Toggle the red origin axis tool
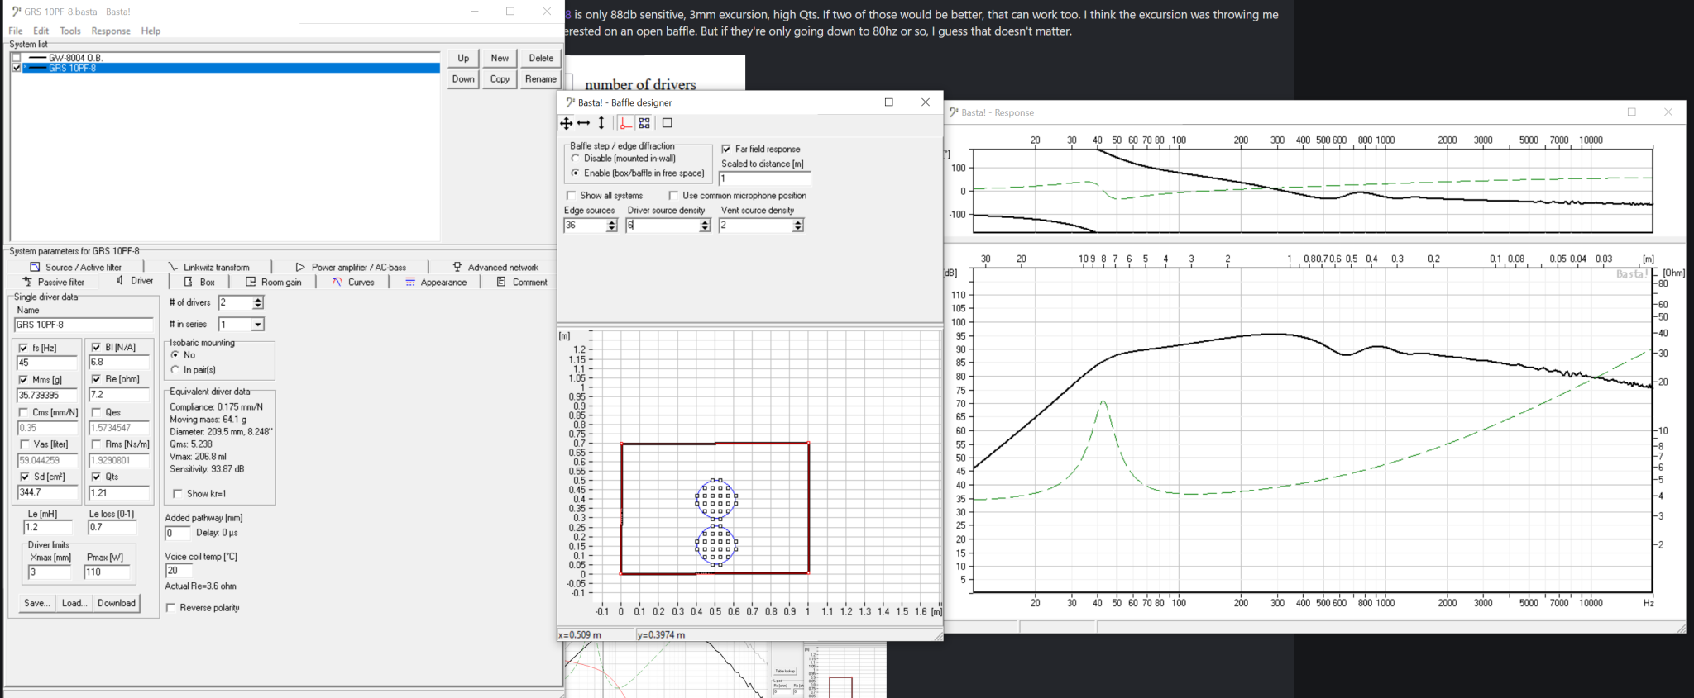This screenshot has width=1694, height=698. click(625, 123)
